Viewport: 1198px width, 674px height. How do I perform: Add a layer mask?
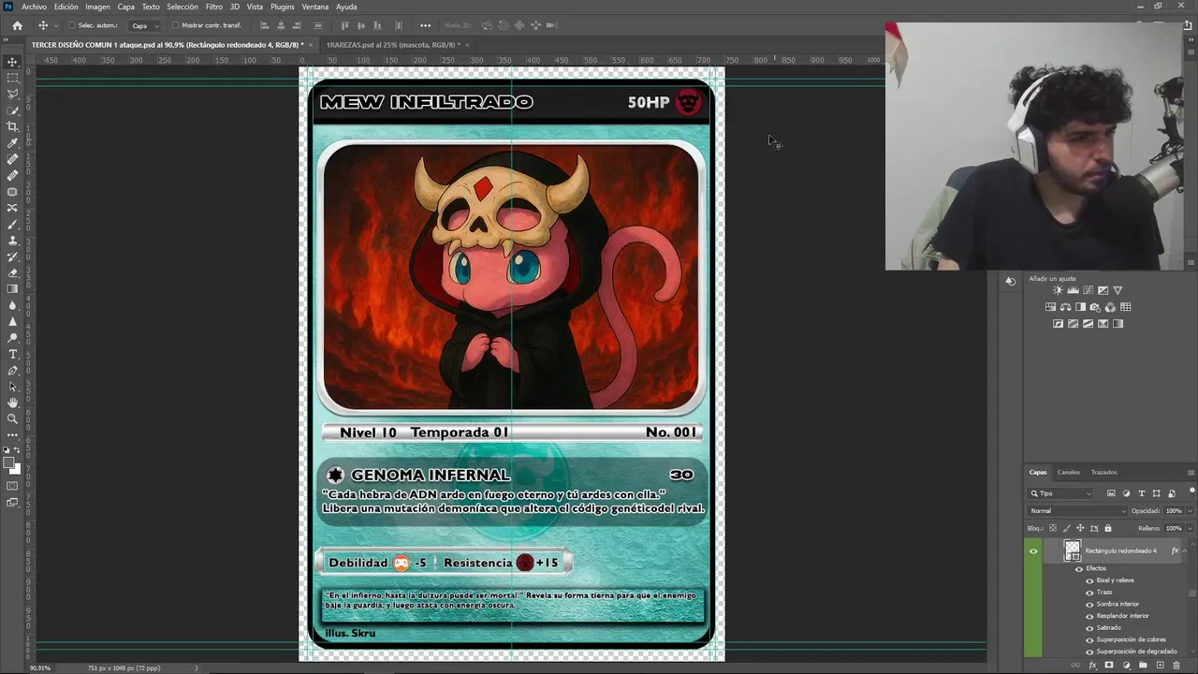tap(1109, 665)
